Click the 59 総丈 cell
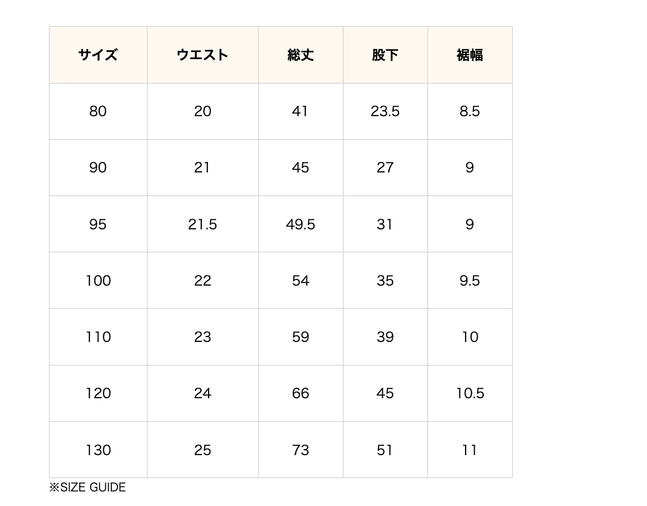Viewport: 647px width, 506px height. tap(301, 337)
